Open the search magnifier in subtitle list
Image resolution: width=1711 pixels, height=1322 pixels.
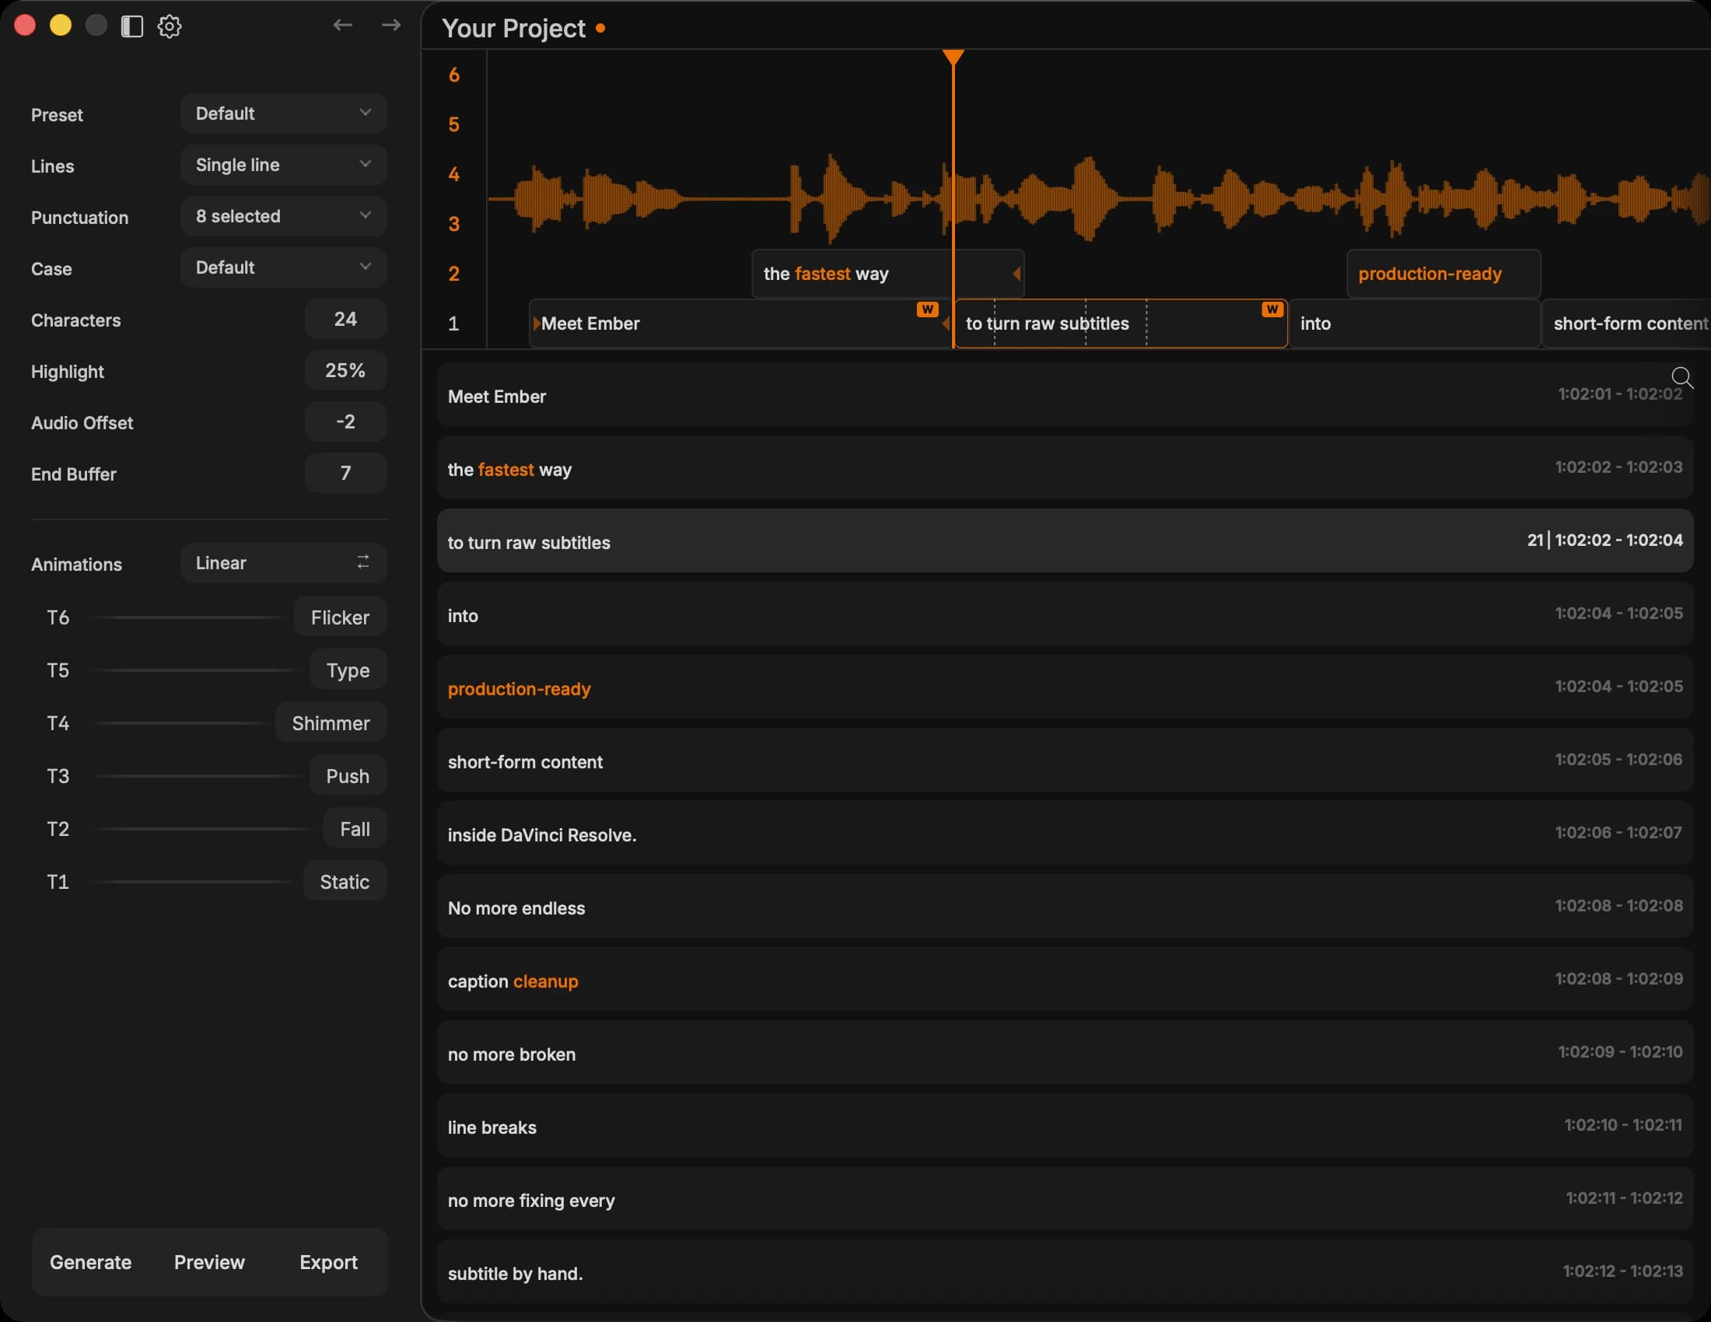click(1681, 378)
